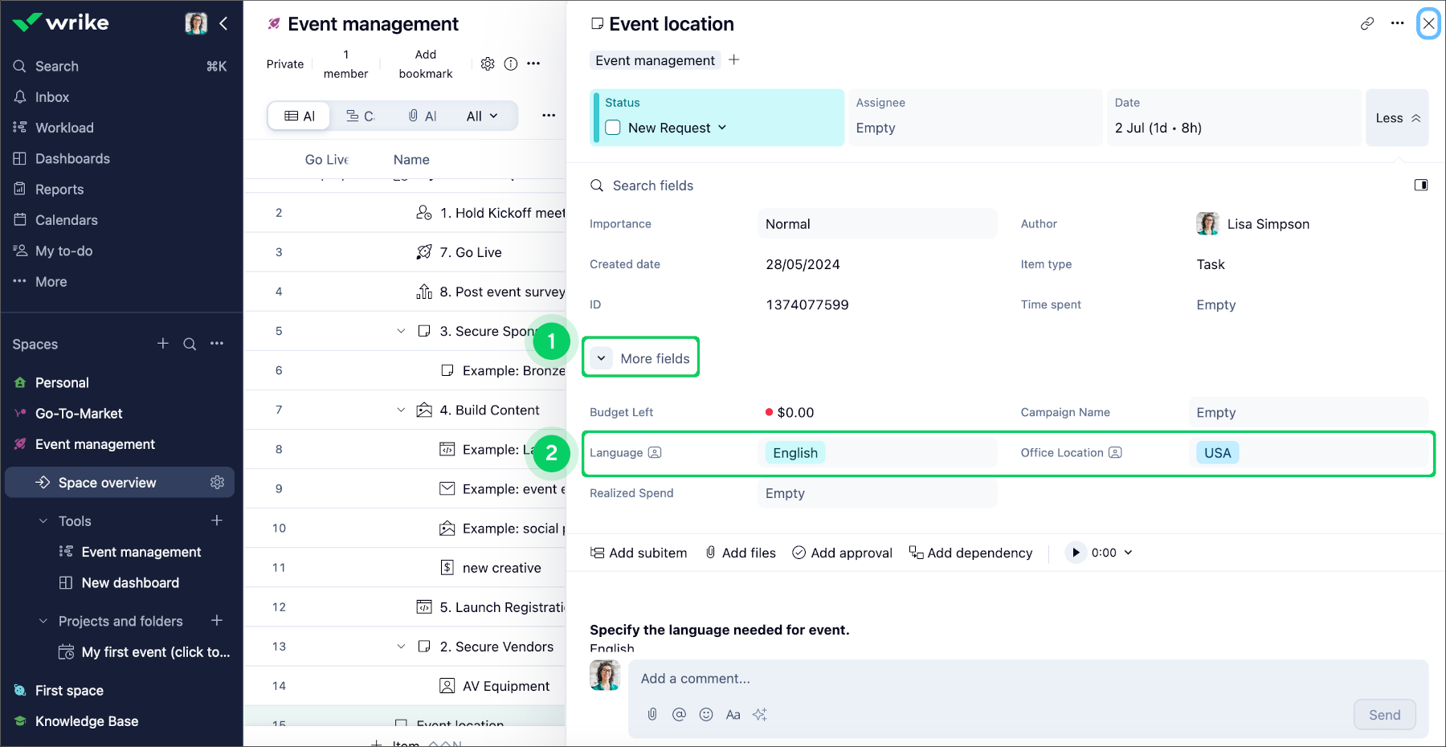Open the three-dot menu in Event location

[x=1397, y=23]
